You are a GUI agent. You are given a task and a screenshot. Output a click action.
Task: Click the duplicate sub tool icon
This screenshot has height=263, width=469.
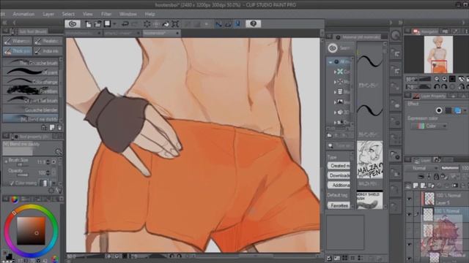[52, 128]
